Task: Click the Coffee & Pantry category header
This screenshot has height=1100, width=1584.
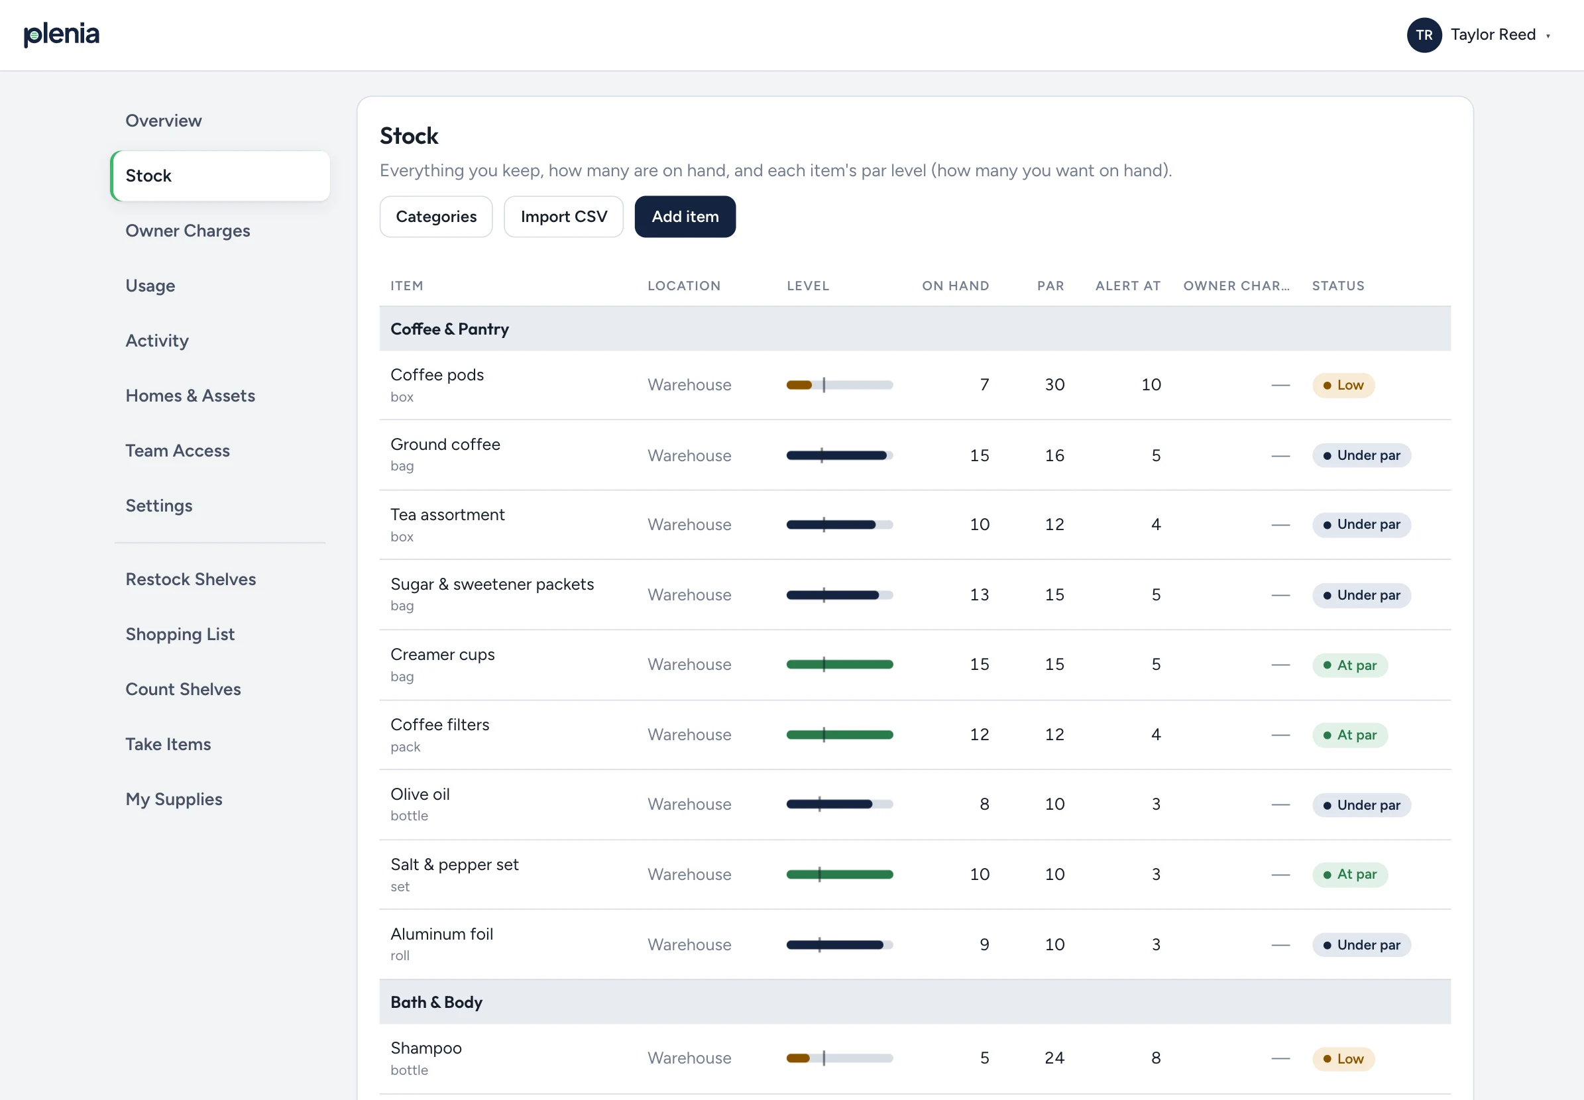Action: (915, 329)
